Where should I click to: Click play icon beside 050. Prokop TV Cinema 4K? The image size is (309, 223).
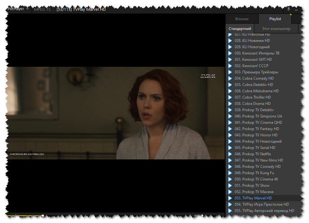point(230,179)
